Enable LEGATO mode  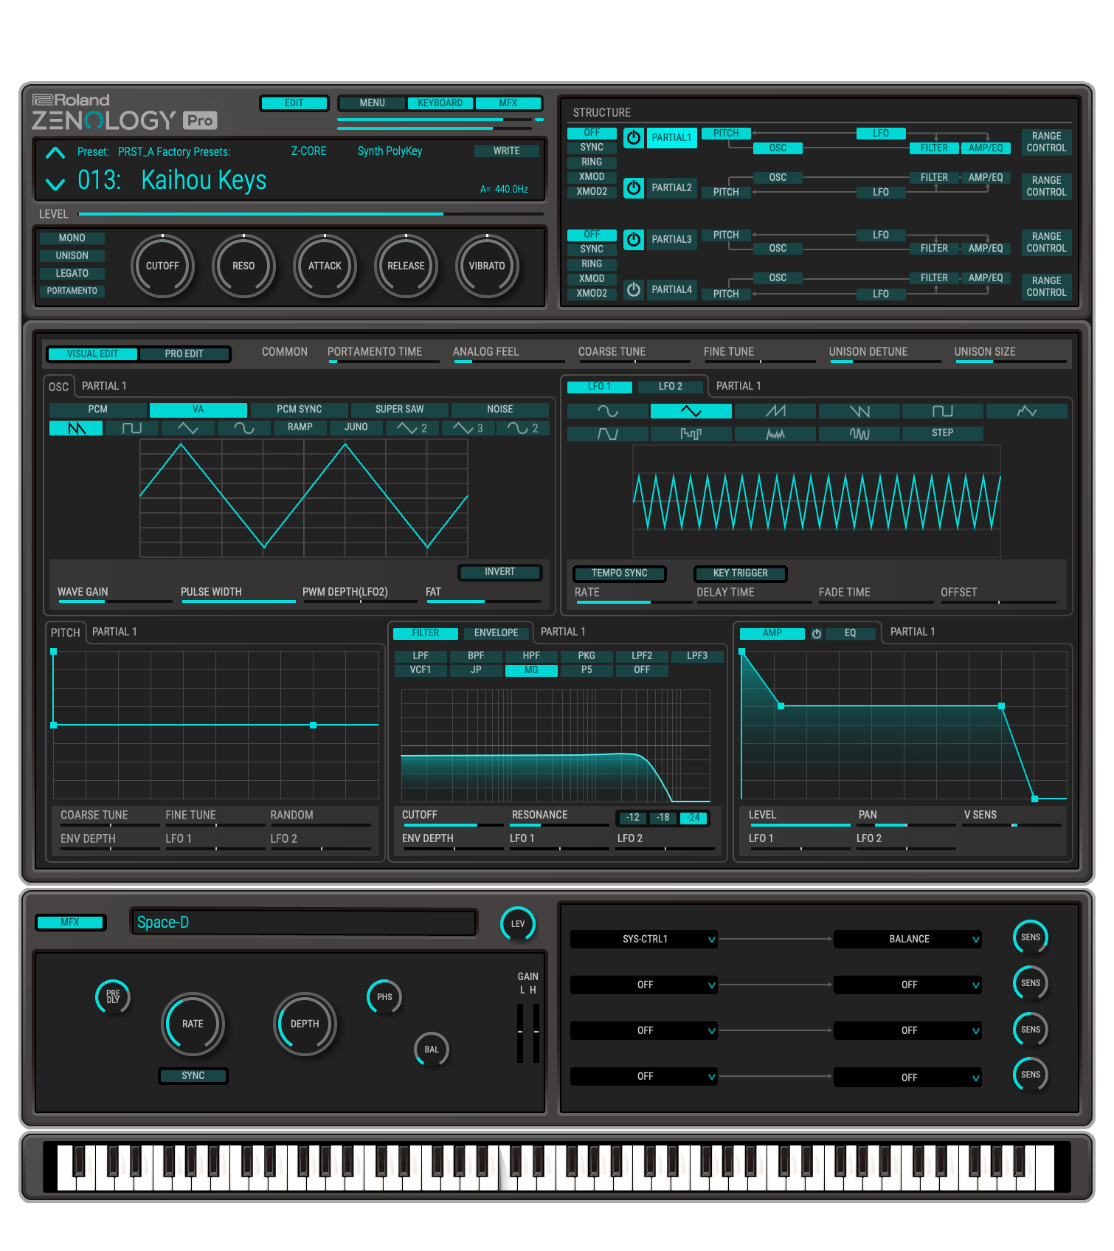(72, 273)
